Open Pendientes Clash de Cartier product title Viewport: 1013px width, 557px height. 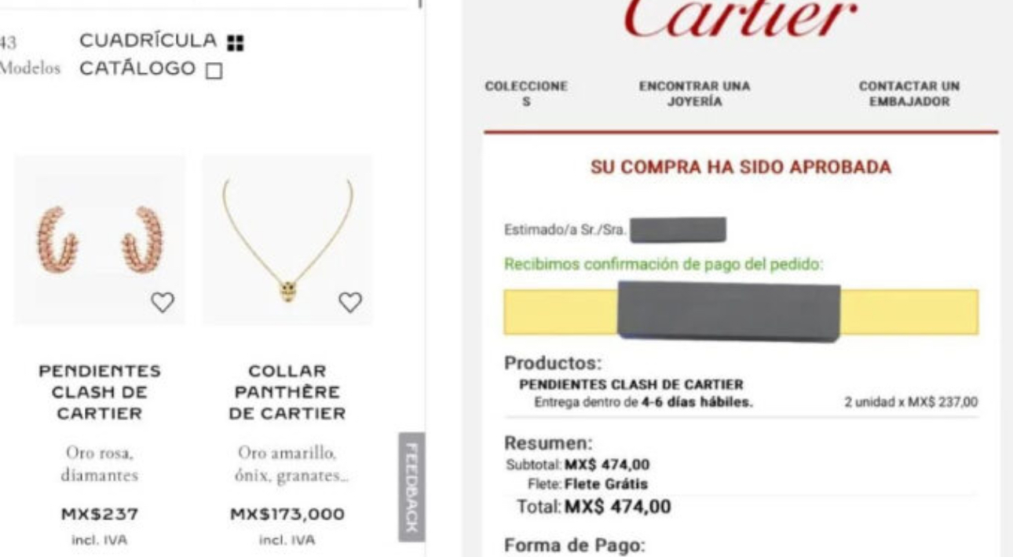[x=100, y=392]
